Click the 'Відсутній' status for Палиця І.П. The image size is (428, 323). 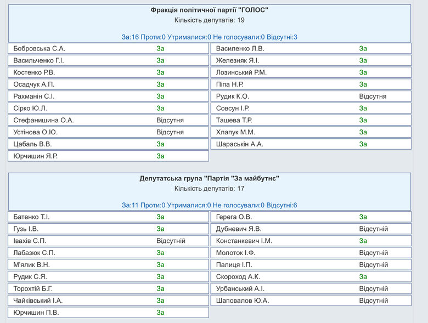click(374, 265)
